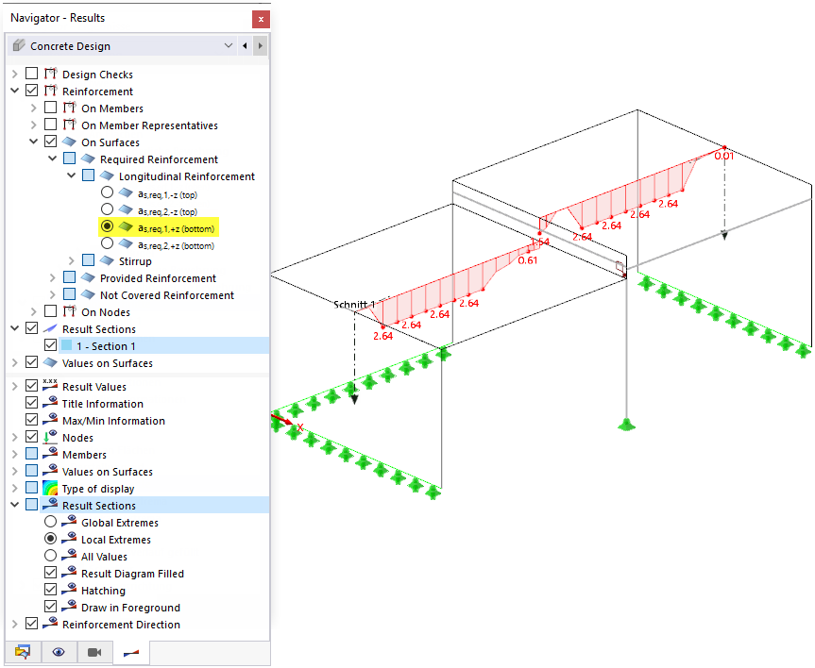Collapse the Reinforcement node
Viewport: 815px width, 668px height.
14,91
